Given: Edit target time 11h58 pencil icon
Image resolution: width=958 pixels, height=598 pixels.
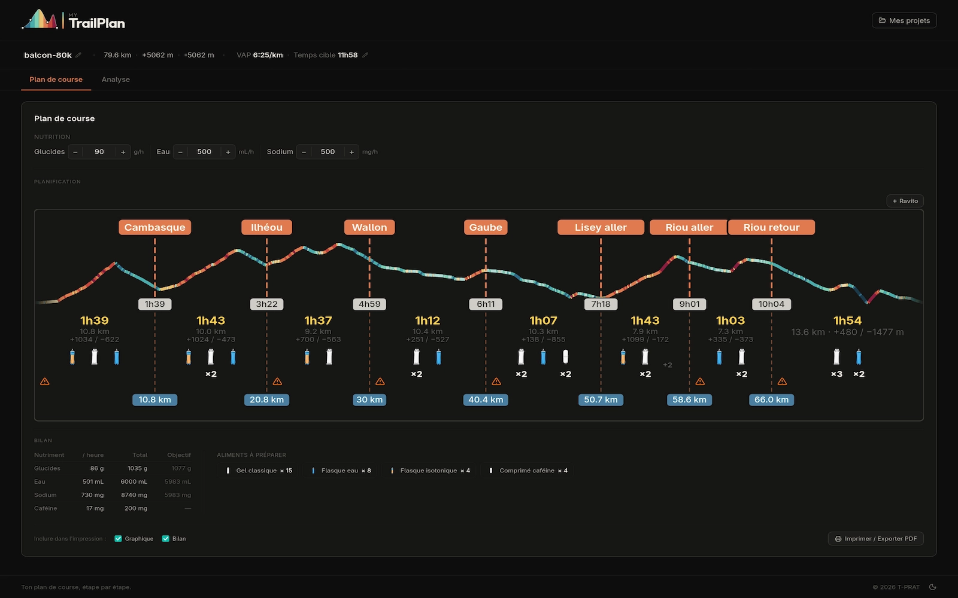Looking at the screenshot, I should coord(365,55).
